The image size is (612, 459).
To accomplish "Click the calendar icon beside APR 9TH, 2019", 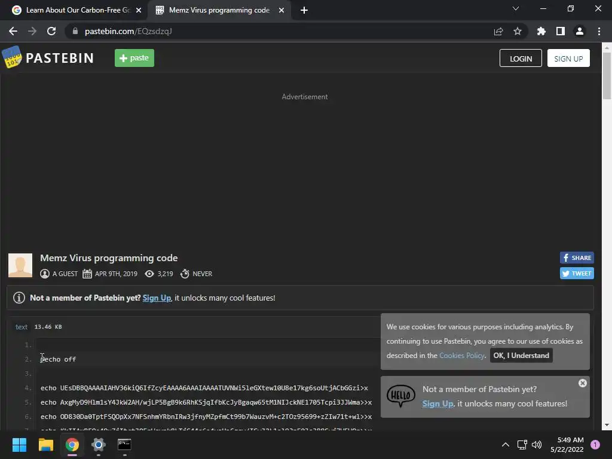I will point(87,274).
